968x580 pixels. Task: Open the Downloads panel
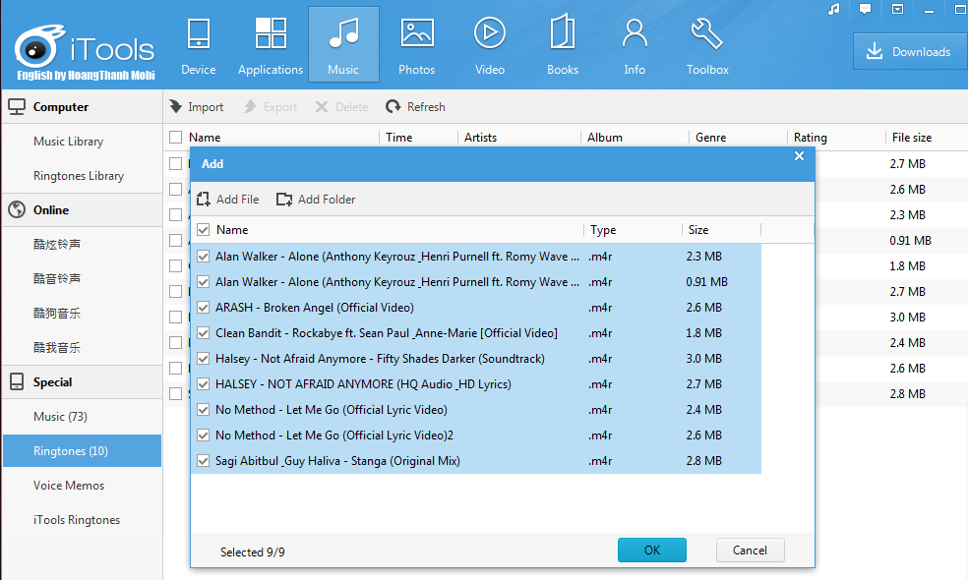[909, 52]
